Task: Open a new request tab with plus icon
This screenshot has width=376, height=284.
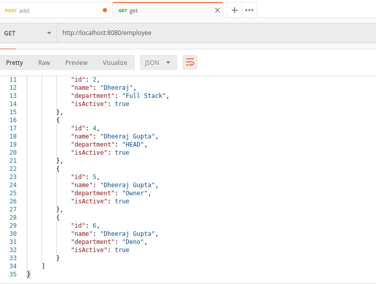Action: pyautogui.click(x=234, y=10)
